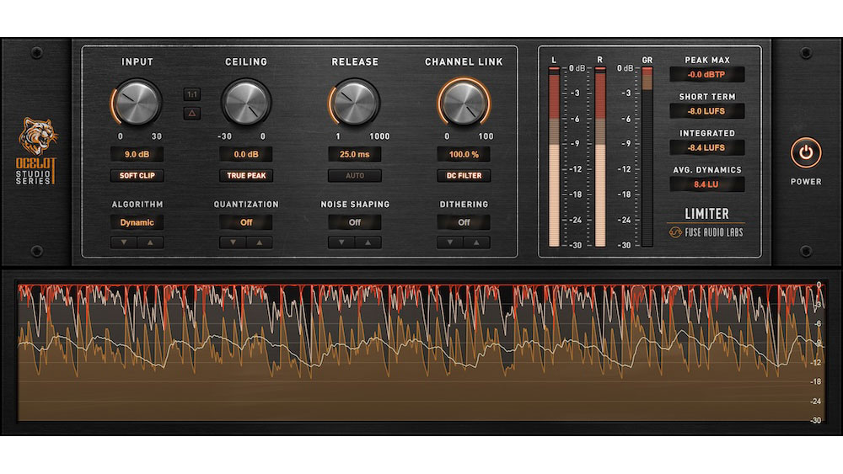Click the Integrated -8.4 LUFS readout
This screenshot has height=474, width=843.
(x=706, y=147)
